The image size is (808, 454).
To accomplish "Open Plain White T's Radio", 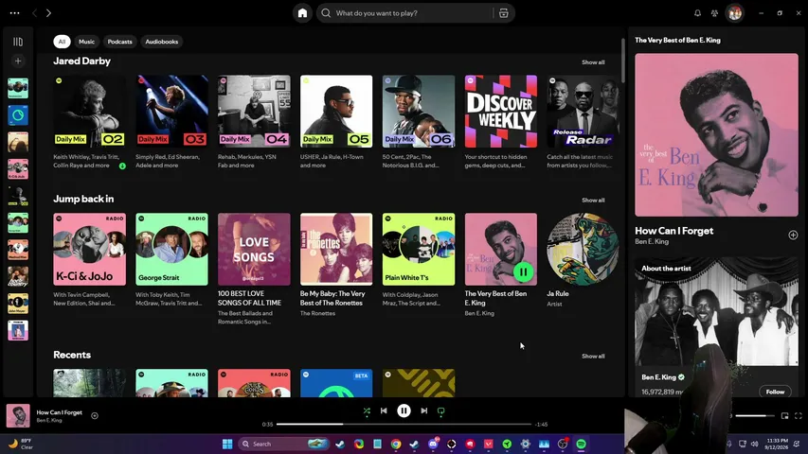I will tap(419, 249).
